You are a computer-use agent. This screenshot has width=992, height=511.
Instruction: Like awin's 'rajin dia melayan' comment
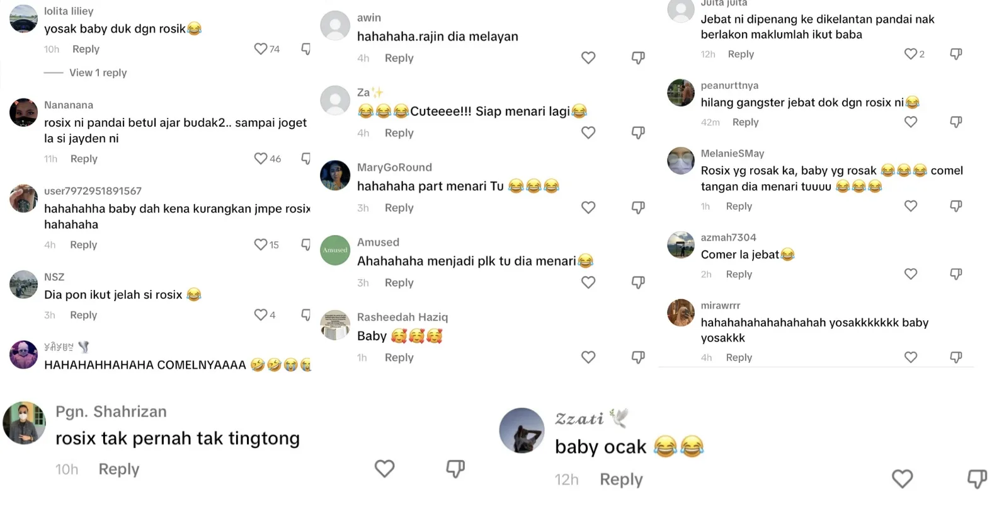588,58
